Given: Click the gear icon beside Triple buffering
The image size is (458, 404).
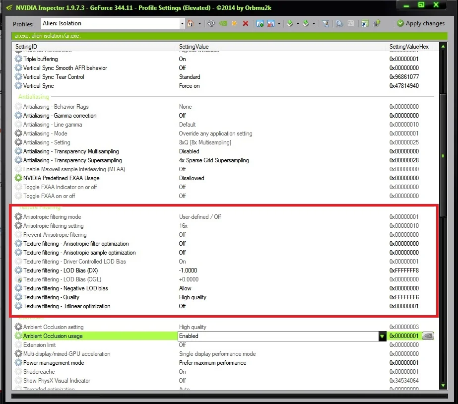Looking at the screenshot, I should pyautogui.click(x=18, y=59).
